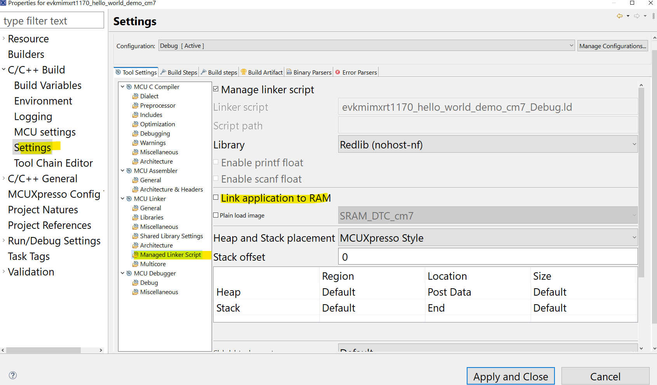
Task: Enable Link application to RAM
Action: point(216,197)
